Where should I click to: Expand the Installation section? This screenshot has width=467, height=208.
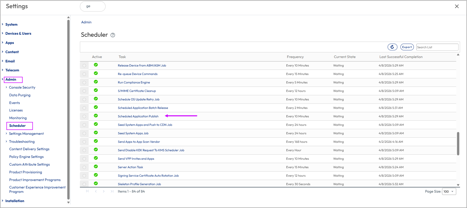coord(3,201)
